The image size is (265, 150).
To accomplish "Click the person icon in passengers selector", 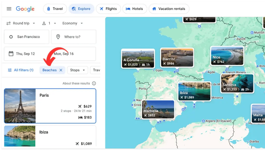I will coord(44,23).
